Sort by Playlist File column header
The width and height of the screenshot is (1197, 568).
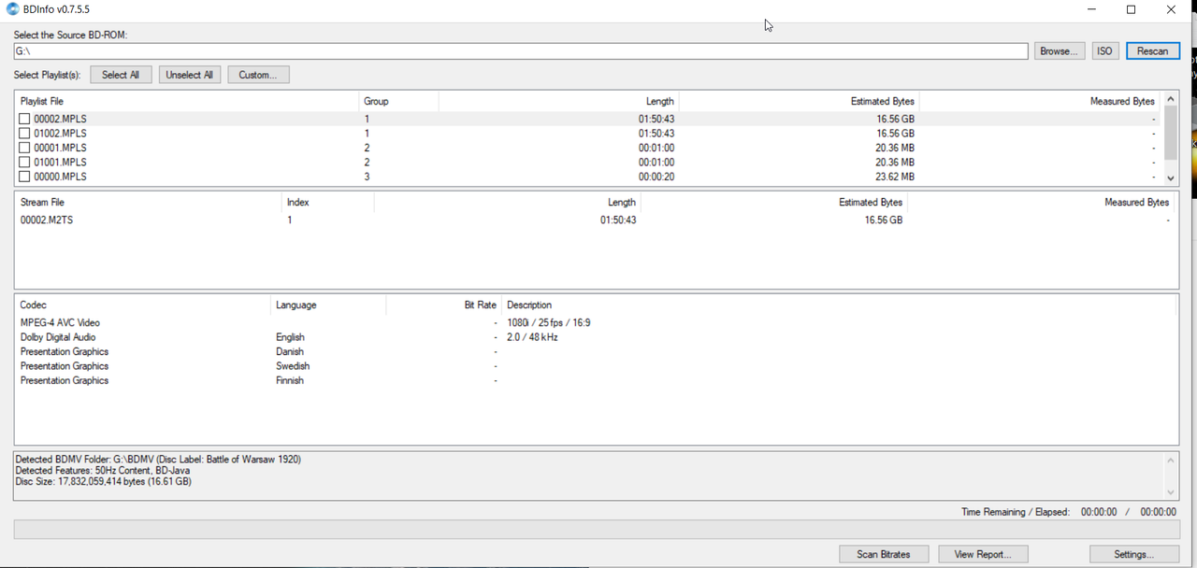(x=187, y=101)
